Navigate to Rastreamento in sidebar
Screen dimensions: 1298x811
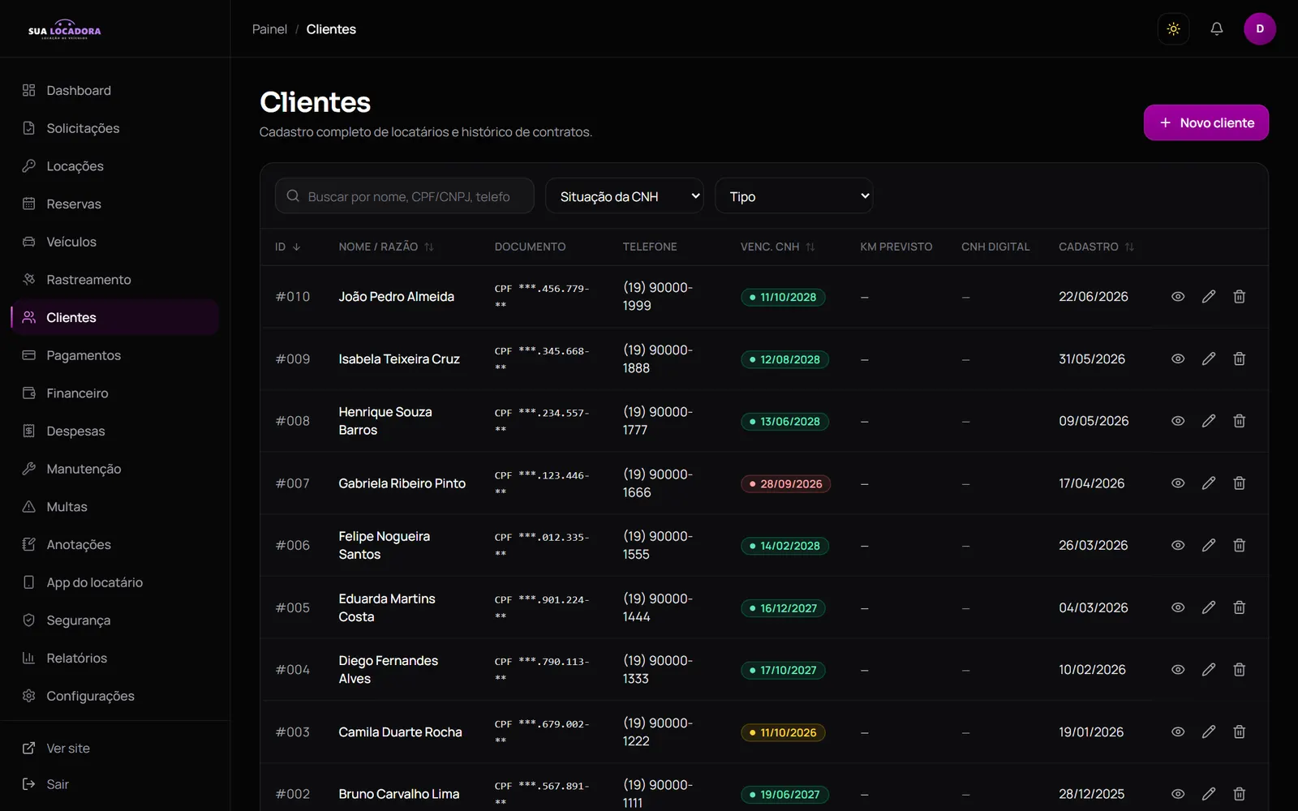[x=115, y=280]
